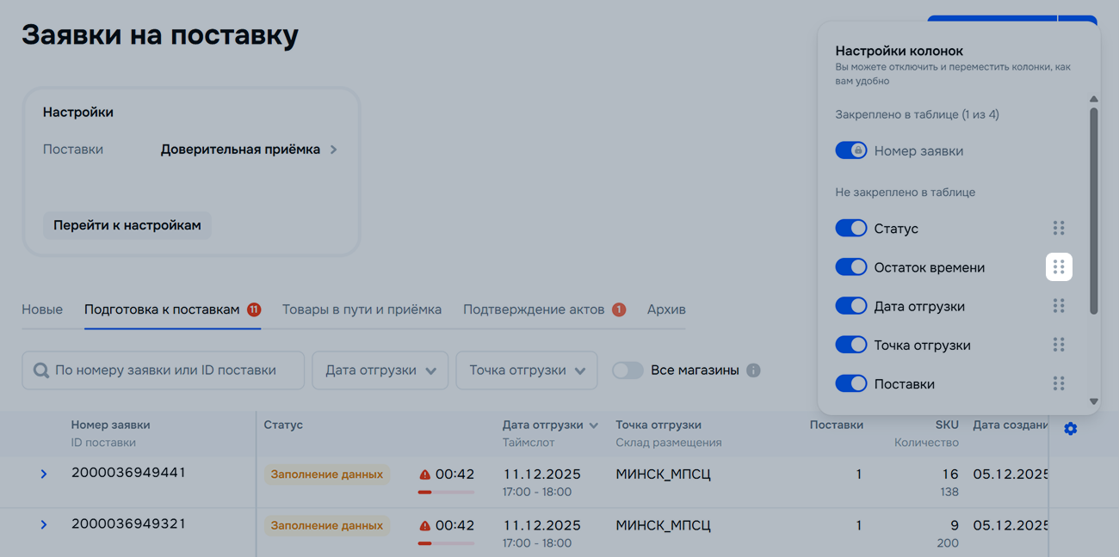Open the Точка отгрузки filter dropdown
Screen dimensions: 1119x557
point(526,370)
